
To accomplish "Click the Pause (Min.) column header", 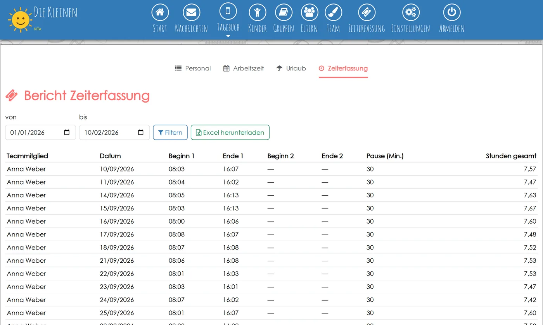I will coord(385,156).
